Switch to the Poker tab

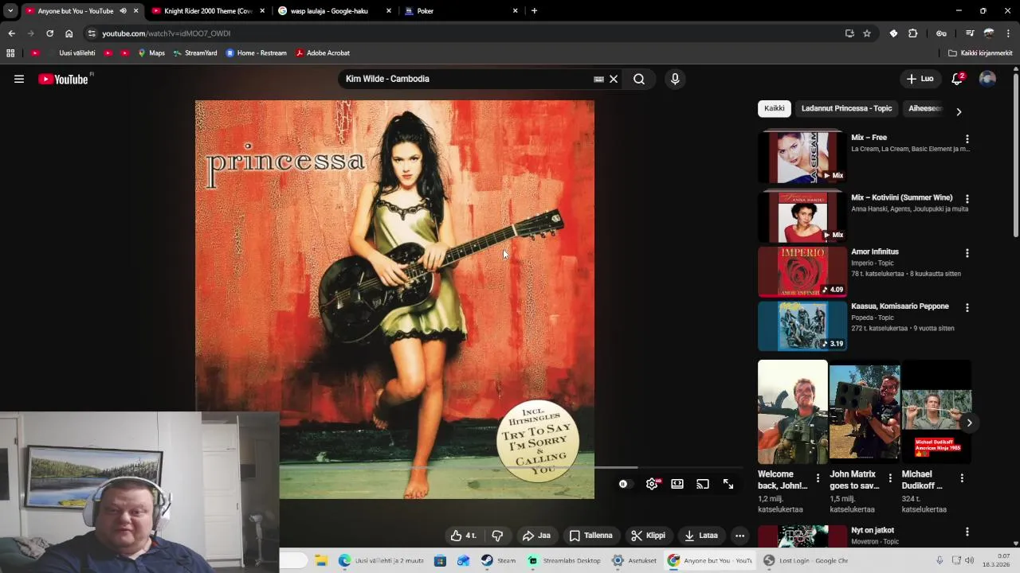[461, 11]
